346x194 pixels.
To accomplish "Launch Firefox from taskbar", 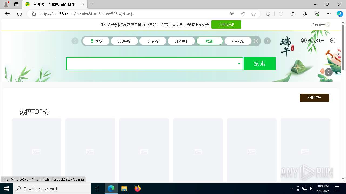I will 138,189.
